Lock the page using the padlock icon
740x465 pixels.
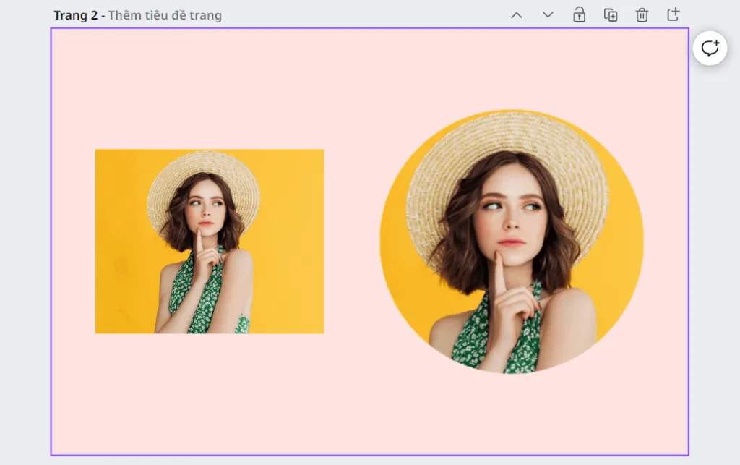click(579, 14)
